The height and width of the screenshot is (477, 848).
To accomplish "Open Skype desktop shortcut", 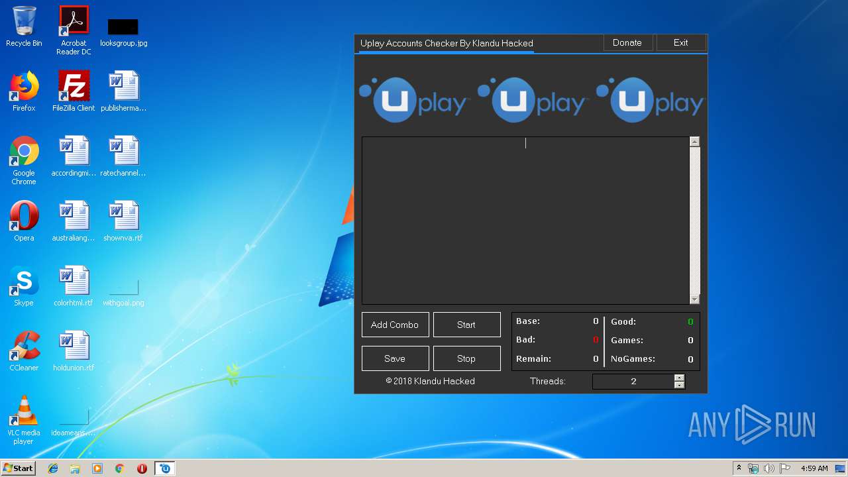I will point(24,286).
